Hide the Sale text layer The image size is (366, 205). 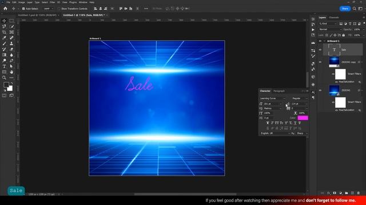(x=320, y=50)
